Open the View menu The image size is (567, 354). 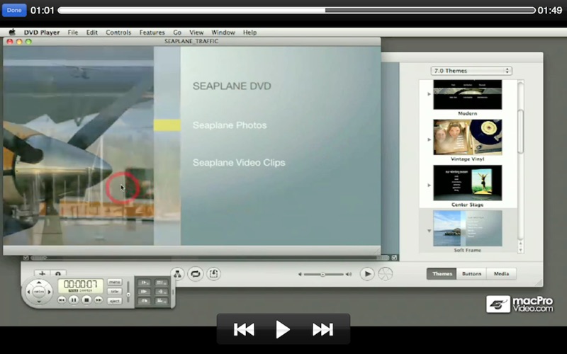[196, 33]
